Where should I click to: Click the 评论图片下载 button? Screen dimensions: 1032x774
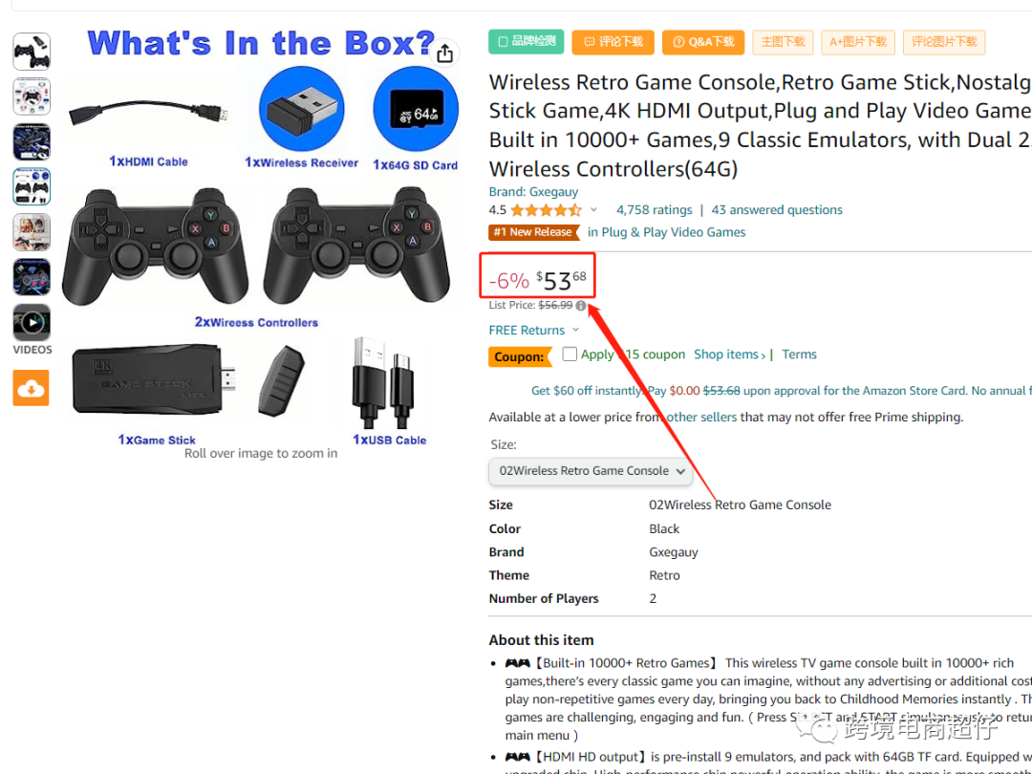[944, 42]
